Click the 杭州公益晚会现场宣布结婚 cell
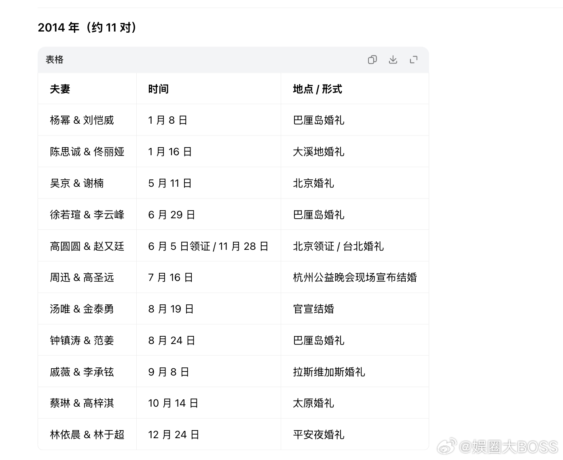Screen dimensions: 563x460 [355, 277]
